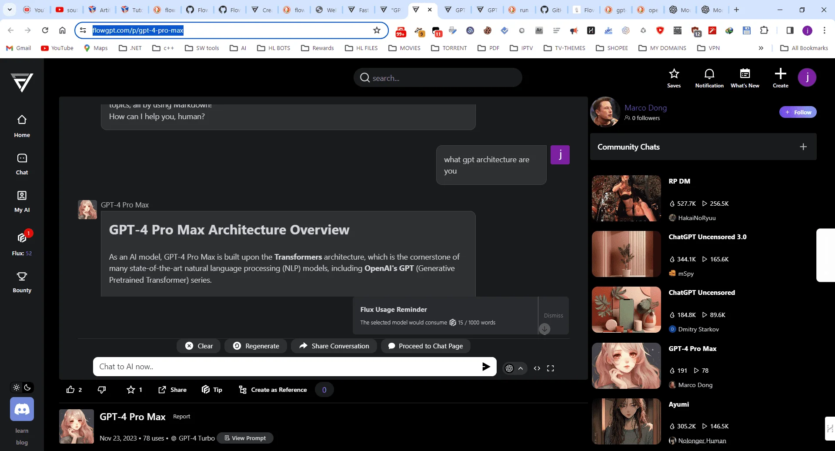Viewport: 835px width, 451px height.
Task: Open the HL BOTS bookmarks folder
Action: pyautogui.click(x=274, y=48)
